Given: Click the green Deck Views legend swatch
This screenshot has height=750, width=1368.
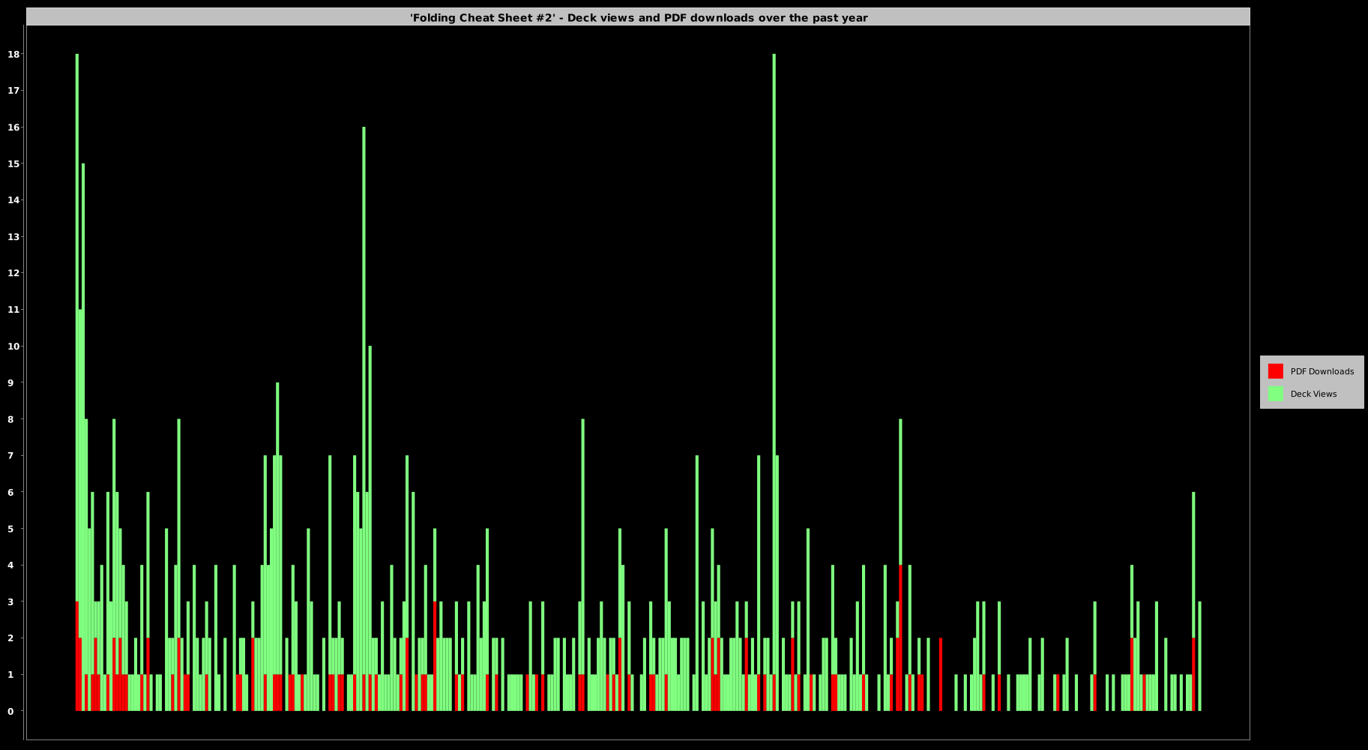Looking at the screenshot, I should click(1275, 394).
